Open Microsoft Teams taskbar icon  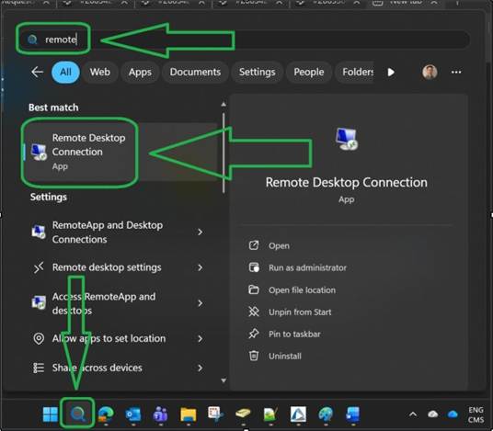tap(160, 414)
